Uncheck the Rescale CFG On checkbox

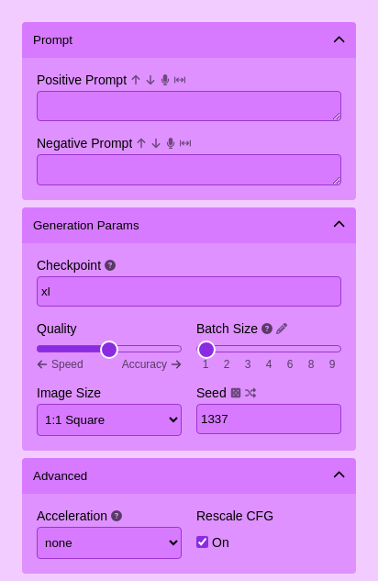pos(202,542)
